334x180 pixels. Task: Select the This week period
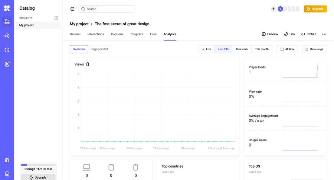[x=242, y=49]
